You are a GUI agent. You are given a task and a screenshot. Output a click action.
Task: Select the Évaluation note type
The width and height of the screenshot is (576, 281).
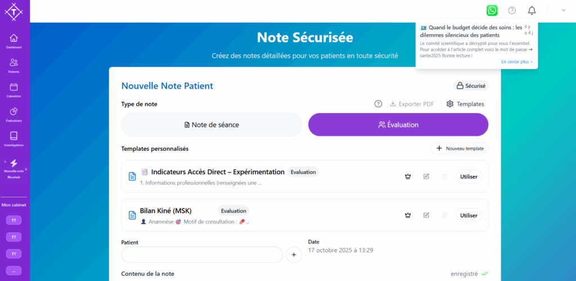pyautogui.click(x=398, y=125)
